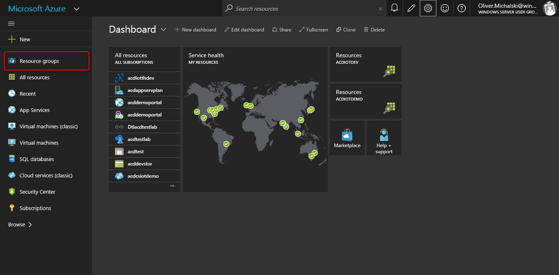Expand the Browse chevron
This screenshot has width=559, height=275.
point(30,224)
